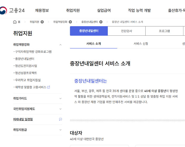Image resolution: width=185 pixels, height=147 pixels.
Task: Select the 진단검사 tab
Action: pos(127,31)
